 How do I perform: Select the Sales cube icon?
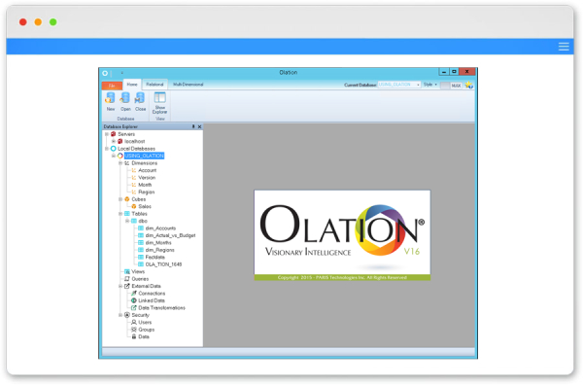tap(134, 206)
